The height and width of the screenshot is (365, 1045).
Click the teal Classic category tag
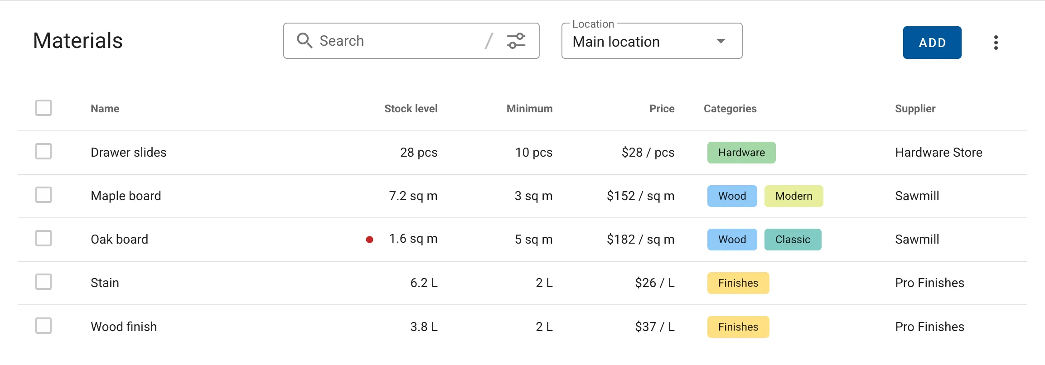coord(793,240)
